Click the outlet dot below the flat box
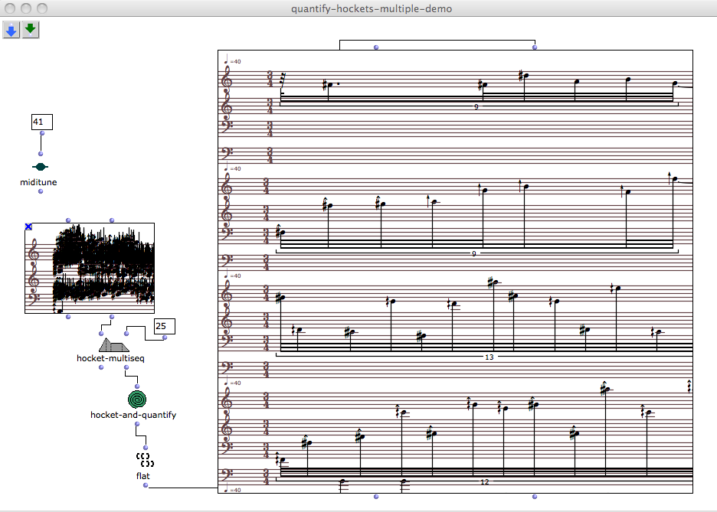 pos(145,485)
